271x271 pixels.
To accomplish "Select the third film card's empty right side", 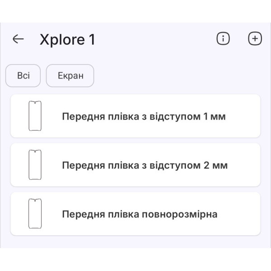I will pyautogui.click(x=242, y=214).
